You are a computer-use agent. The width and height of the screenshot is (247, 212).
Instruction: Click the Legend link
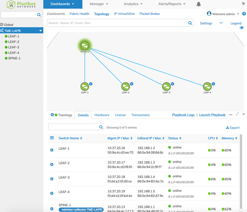click(236, 23)
